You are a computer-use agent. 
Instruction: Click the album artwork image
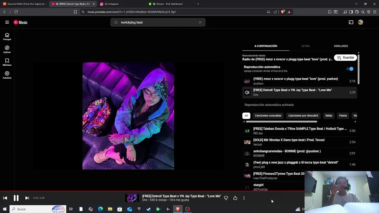click(128, 116)
